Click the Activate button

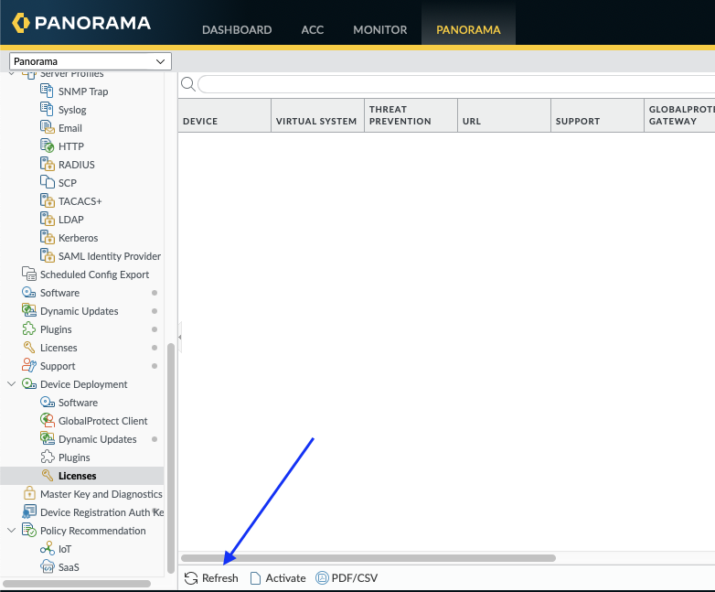pyautogui.click(x=278, y=578)
